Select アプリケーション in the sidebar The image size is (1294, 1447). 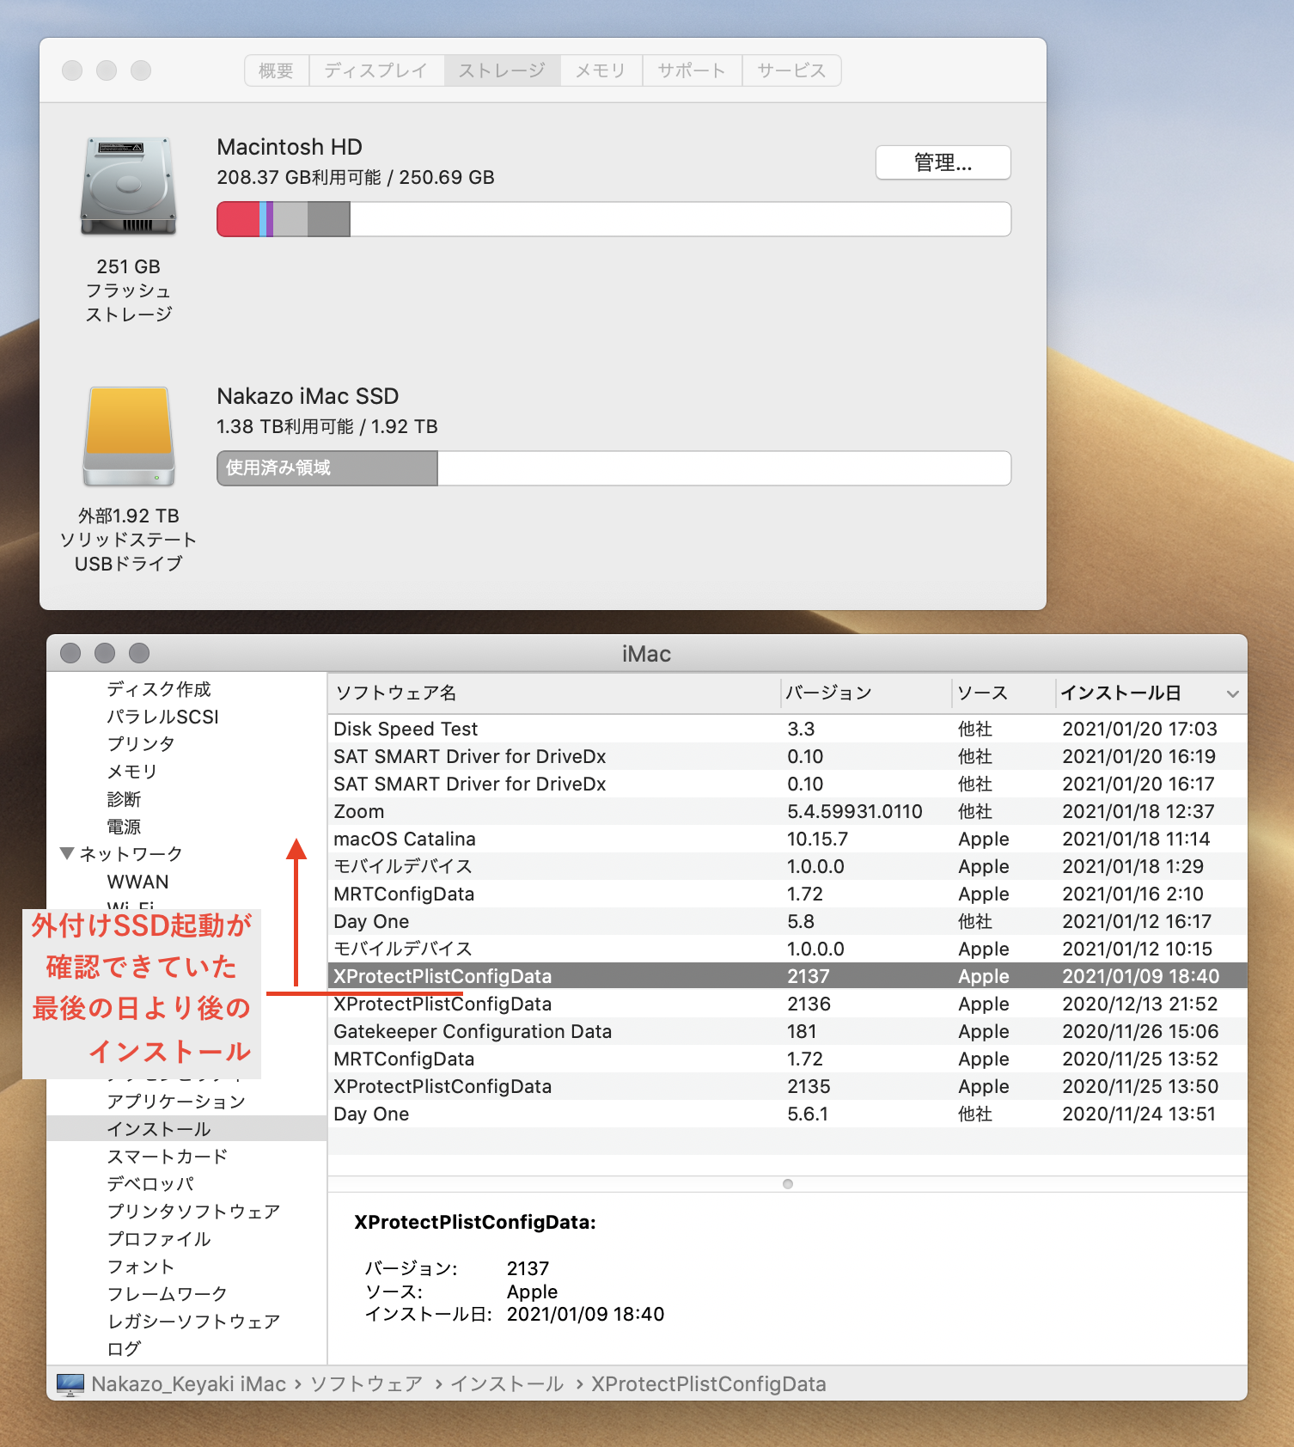176,1102
